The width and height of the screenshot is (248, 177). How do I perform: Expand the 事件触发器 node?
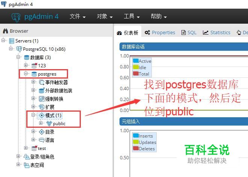click(x=33, y=82)
